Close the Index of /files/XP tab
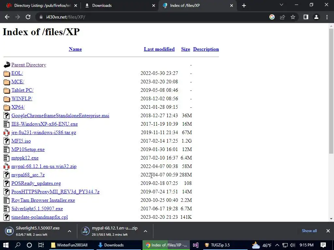334x250 pixels. coord(232,6)
